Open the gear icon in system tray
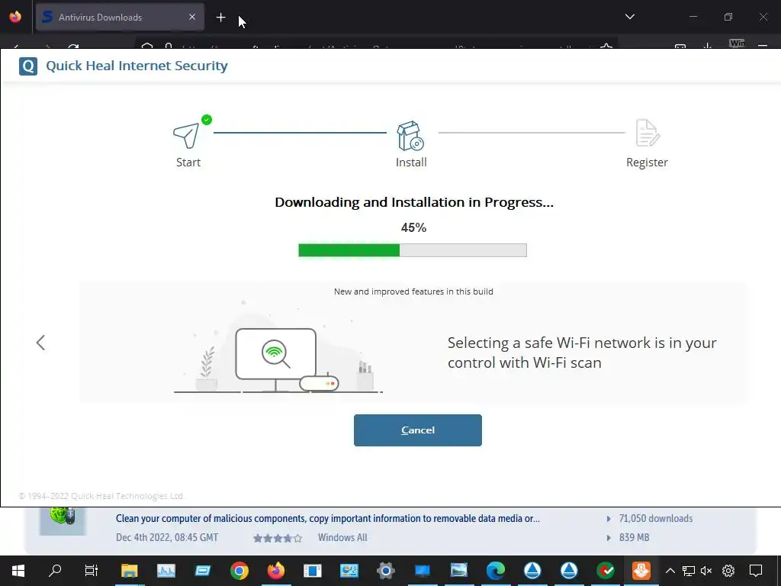The height and width of the screenshot is (586, 781). 728,571
